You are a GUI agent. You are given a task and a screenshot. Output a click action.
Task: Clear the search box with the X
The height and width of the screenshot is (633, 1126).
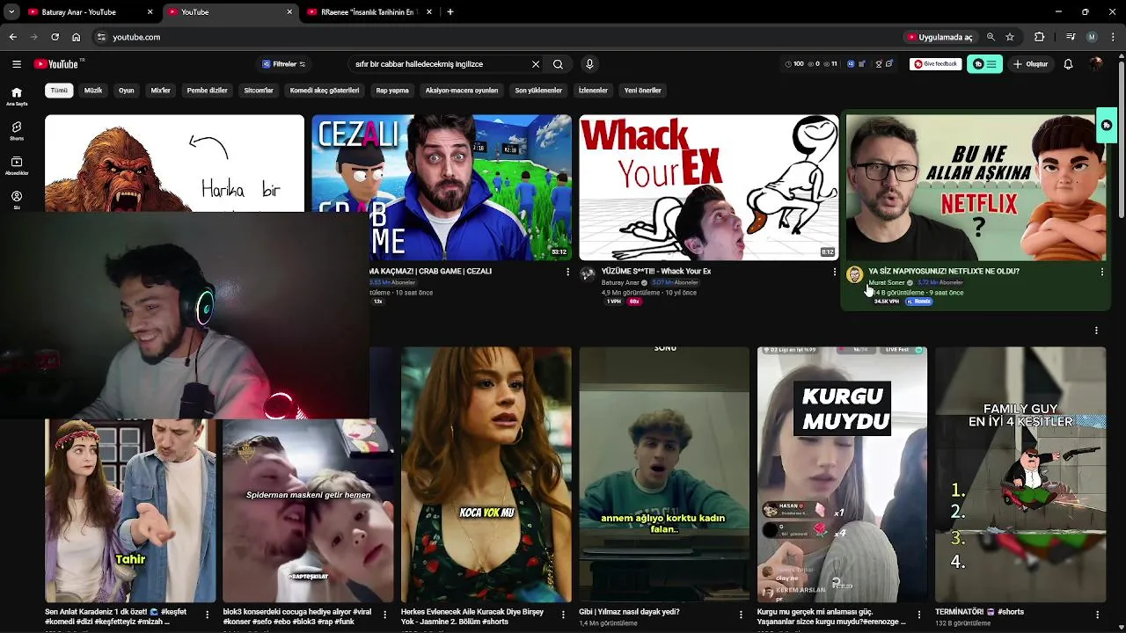(535, 64)
